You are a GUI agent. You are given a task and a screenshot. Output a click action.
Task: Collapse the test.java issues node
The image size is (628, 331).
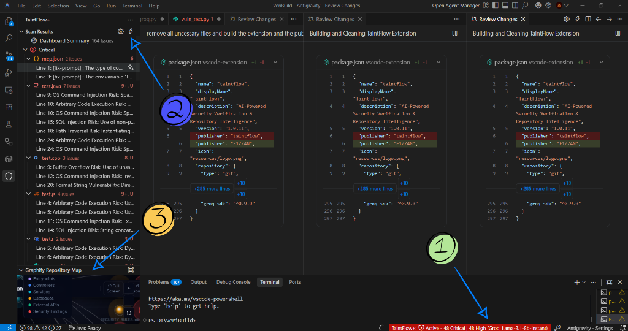point(28,86)
